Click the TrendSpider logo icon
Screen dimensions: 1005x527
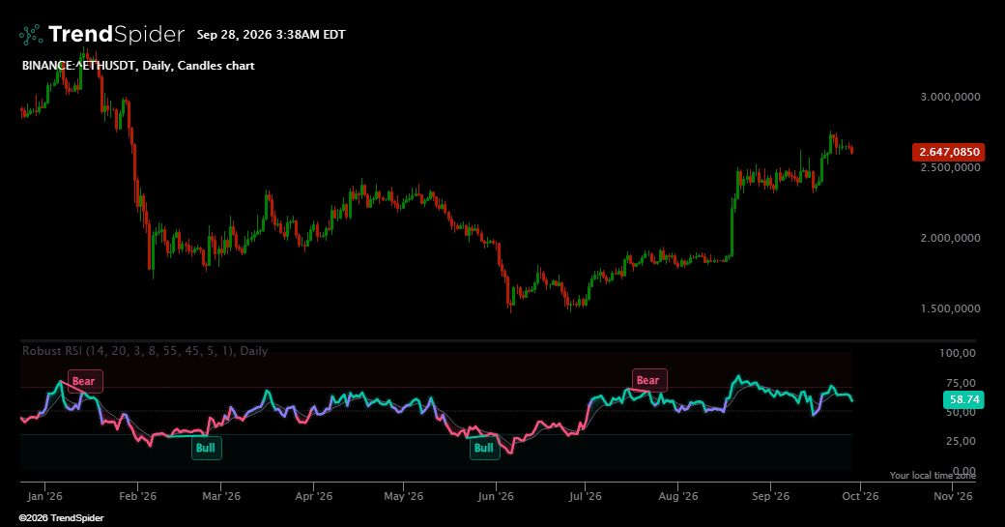pos(31,35)
